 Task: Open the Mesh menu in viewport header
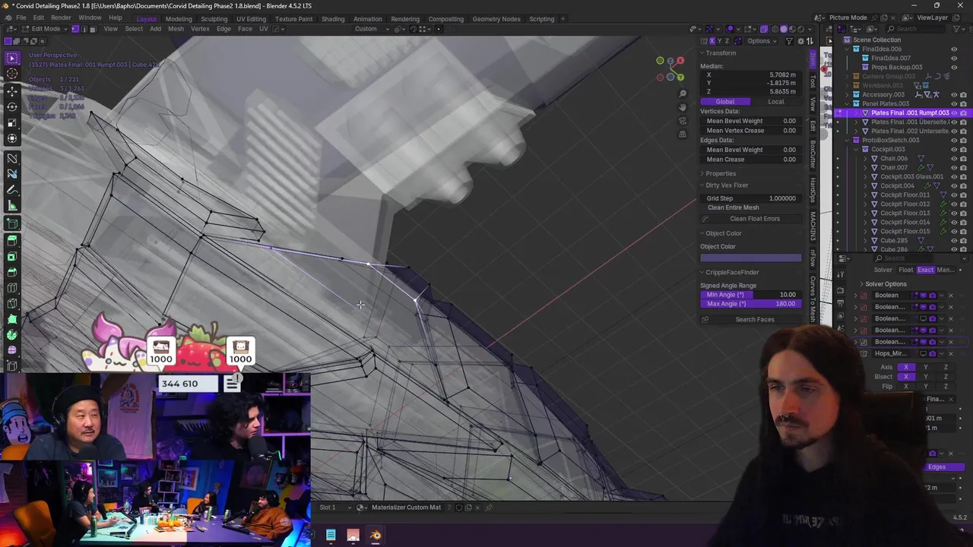[176, 29]
